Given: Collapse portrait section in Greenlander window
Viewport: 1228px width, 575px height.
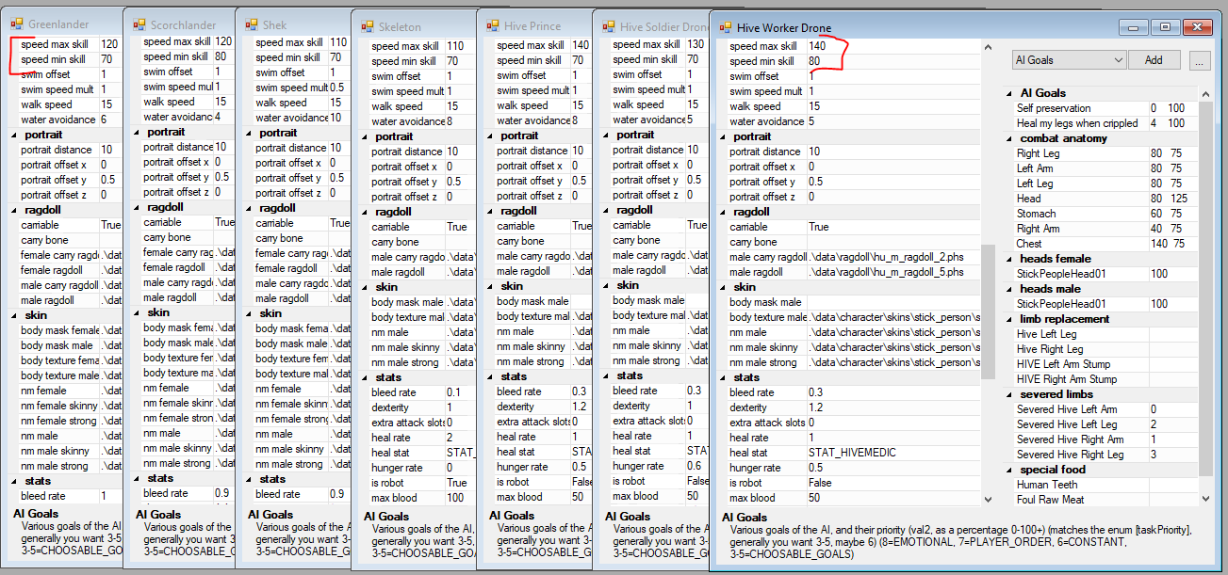Looking at the screenshot, I should coord(14,135).
